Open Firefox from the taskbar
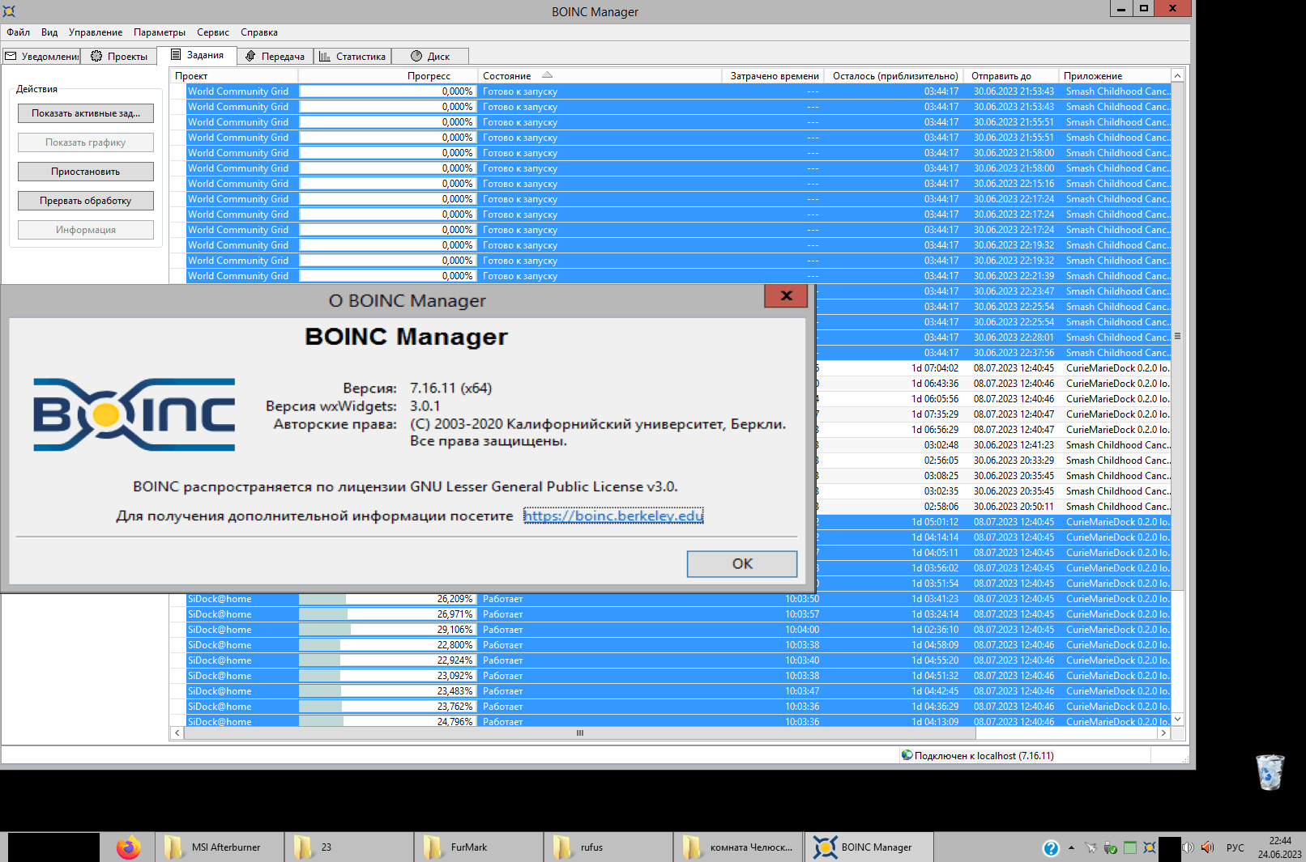The height and width of the screenshot is (862, 1306). [128, 847]
